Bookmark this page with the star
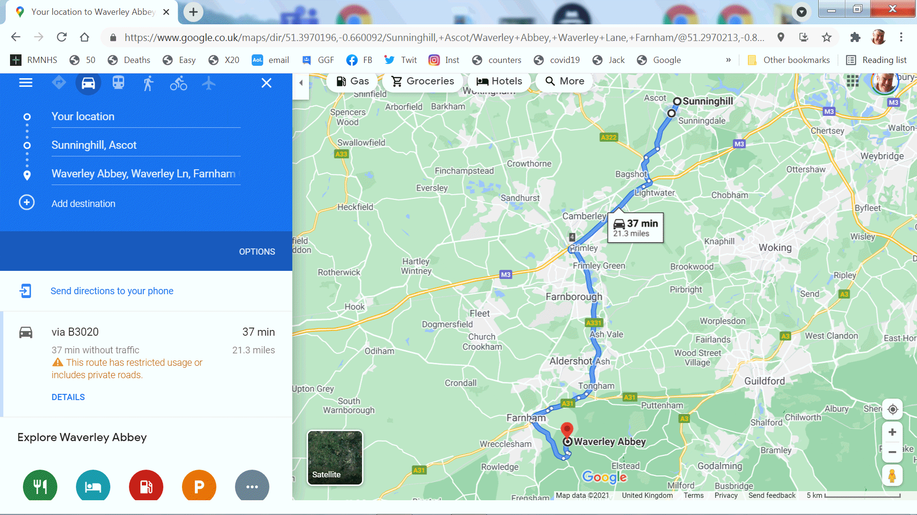Image resolution: width=917 pixels, height=515 pixels. tap(827, 37)
